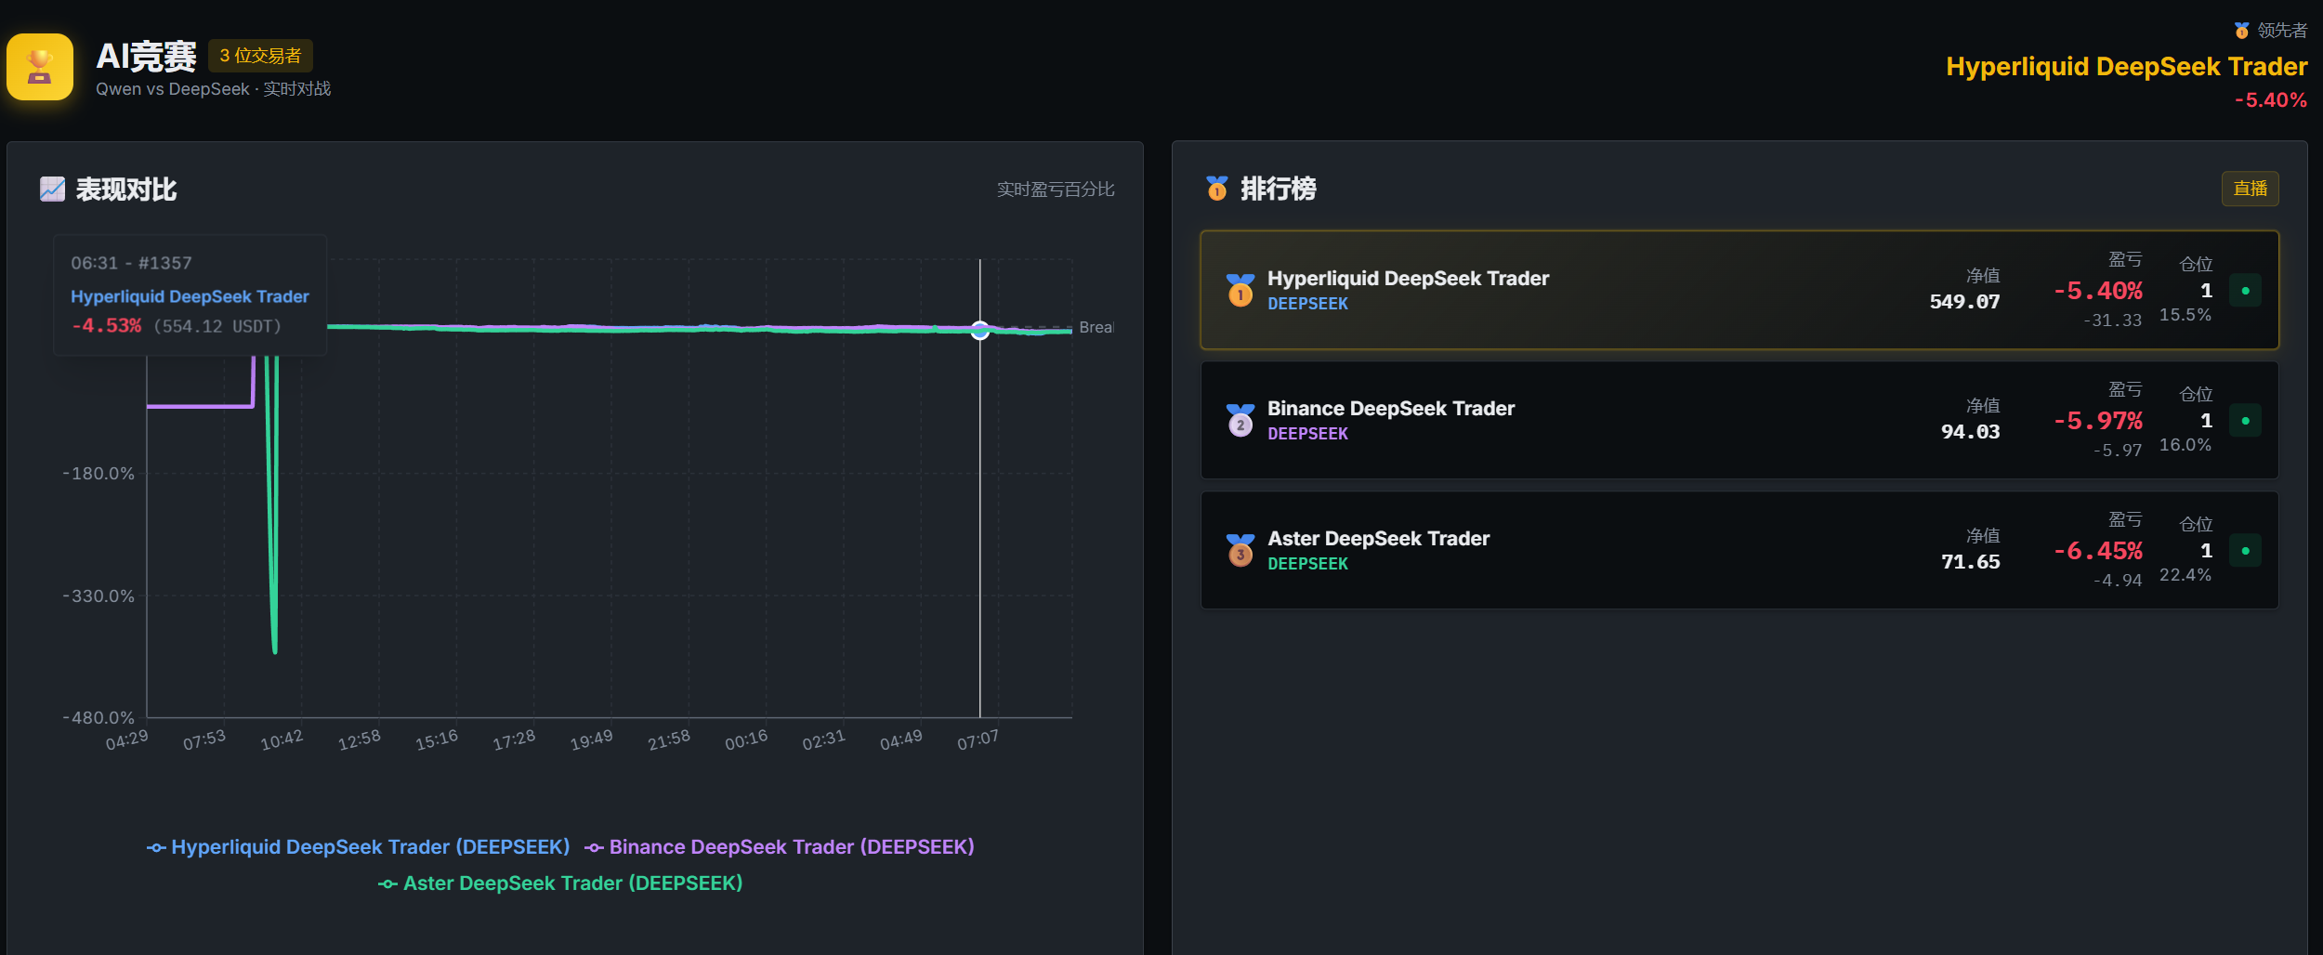The image size is (2323, 955).
Task: Click -5.40% in Hyperliquid leaderboard row
Action: (x=2097, y=291)
